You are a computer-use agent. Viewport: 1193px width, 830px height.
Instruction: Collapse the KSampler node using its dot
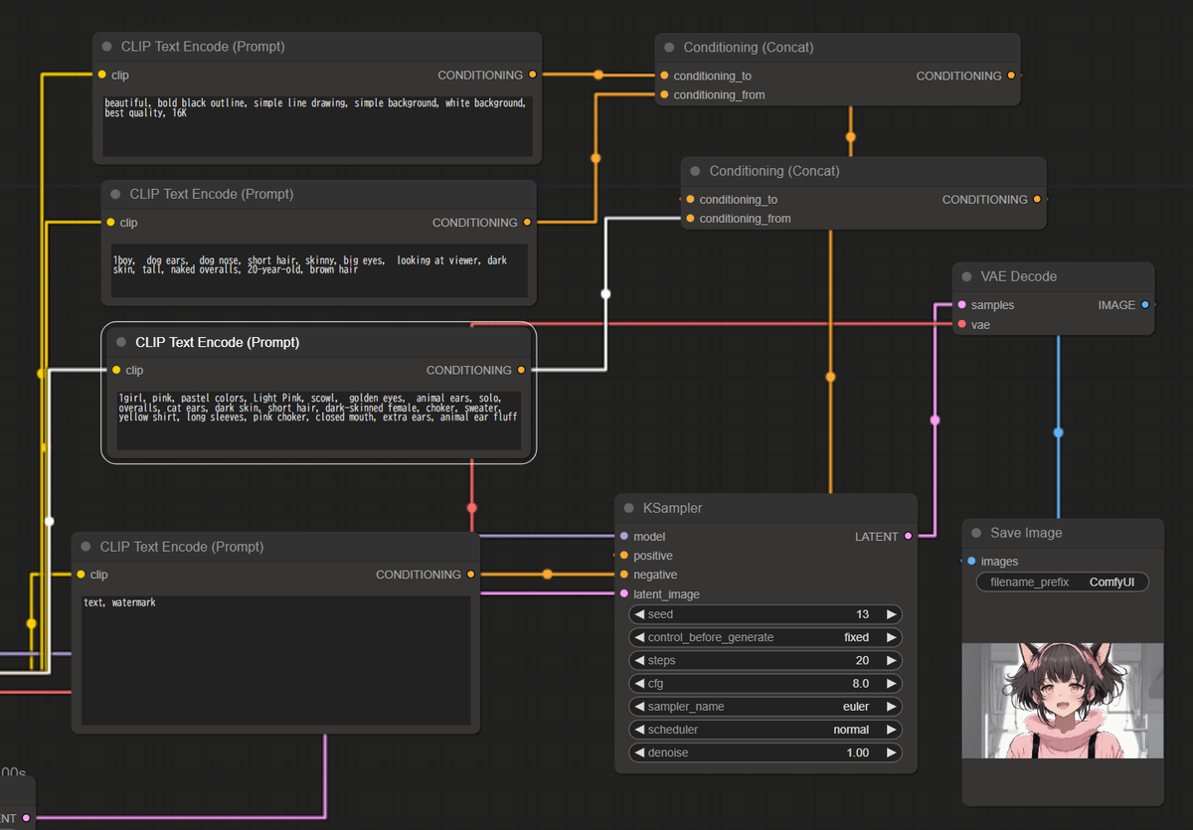tap(628, 508)
